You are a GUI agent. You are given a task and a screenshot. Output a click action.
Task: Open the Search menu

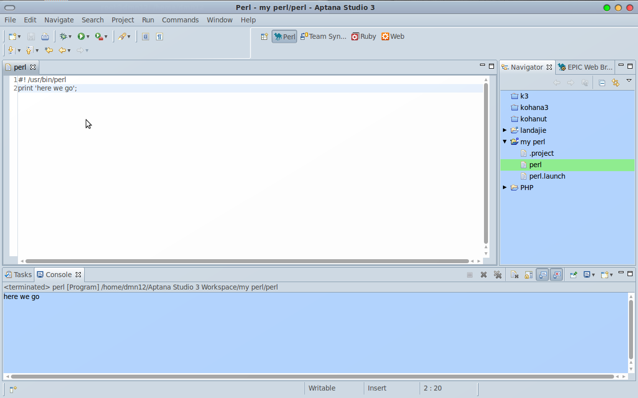(93, 20)
